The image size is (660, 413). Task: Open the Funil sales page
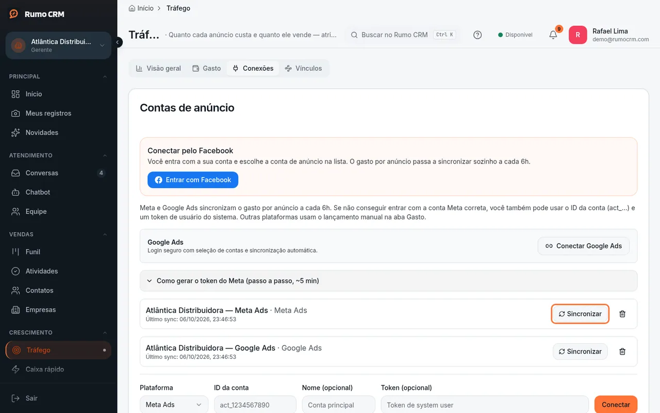58,252
